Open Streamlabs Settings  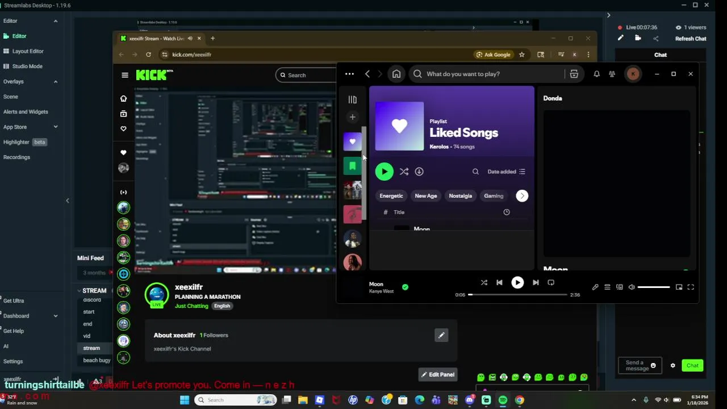13,361
